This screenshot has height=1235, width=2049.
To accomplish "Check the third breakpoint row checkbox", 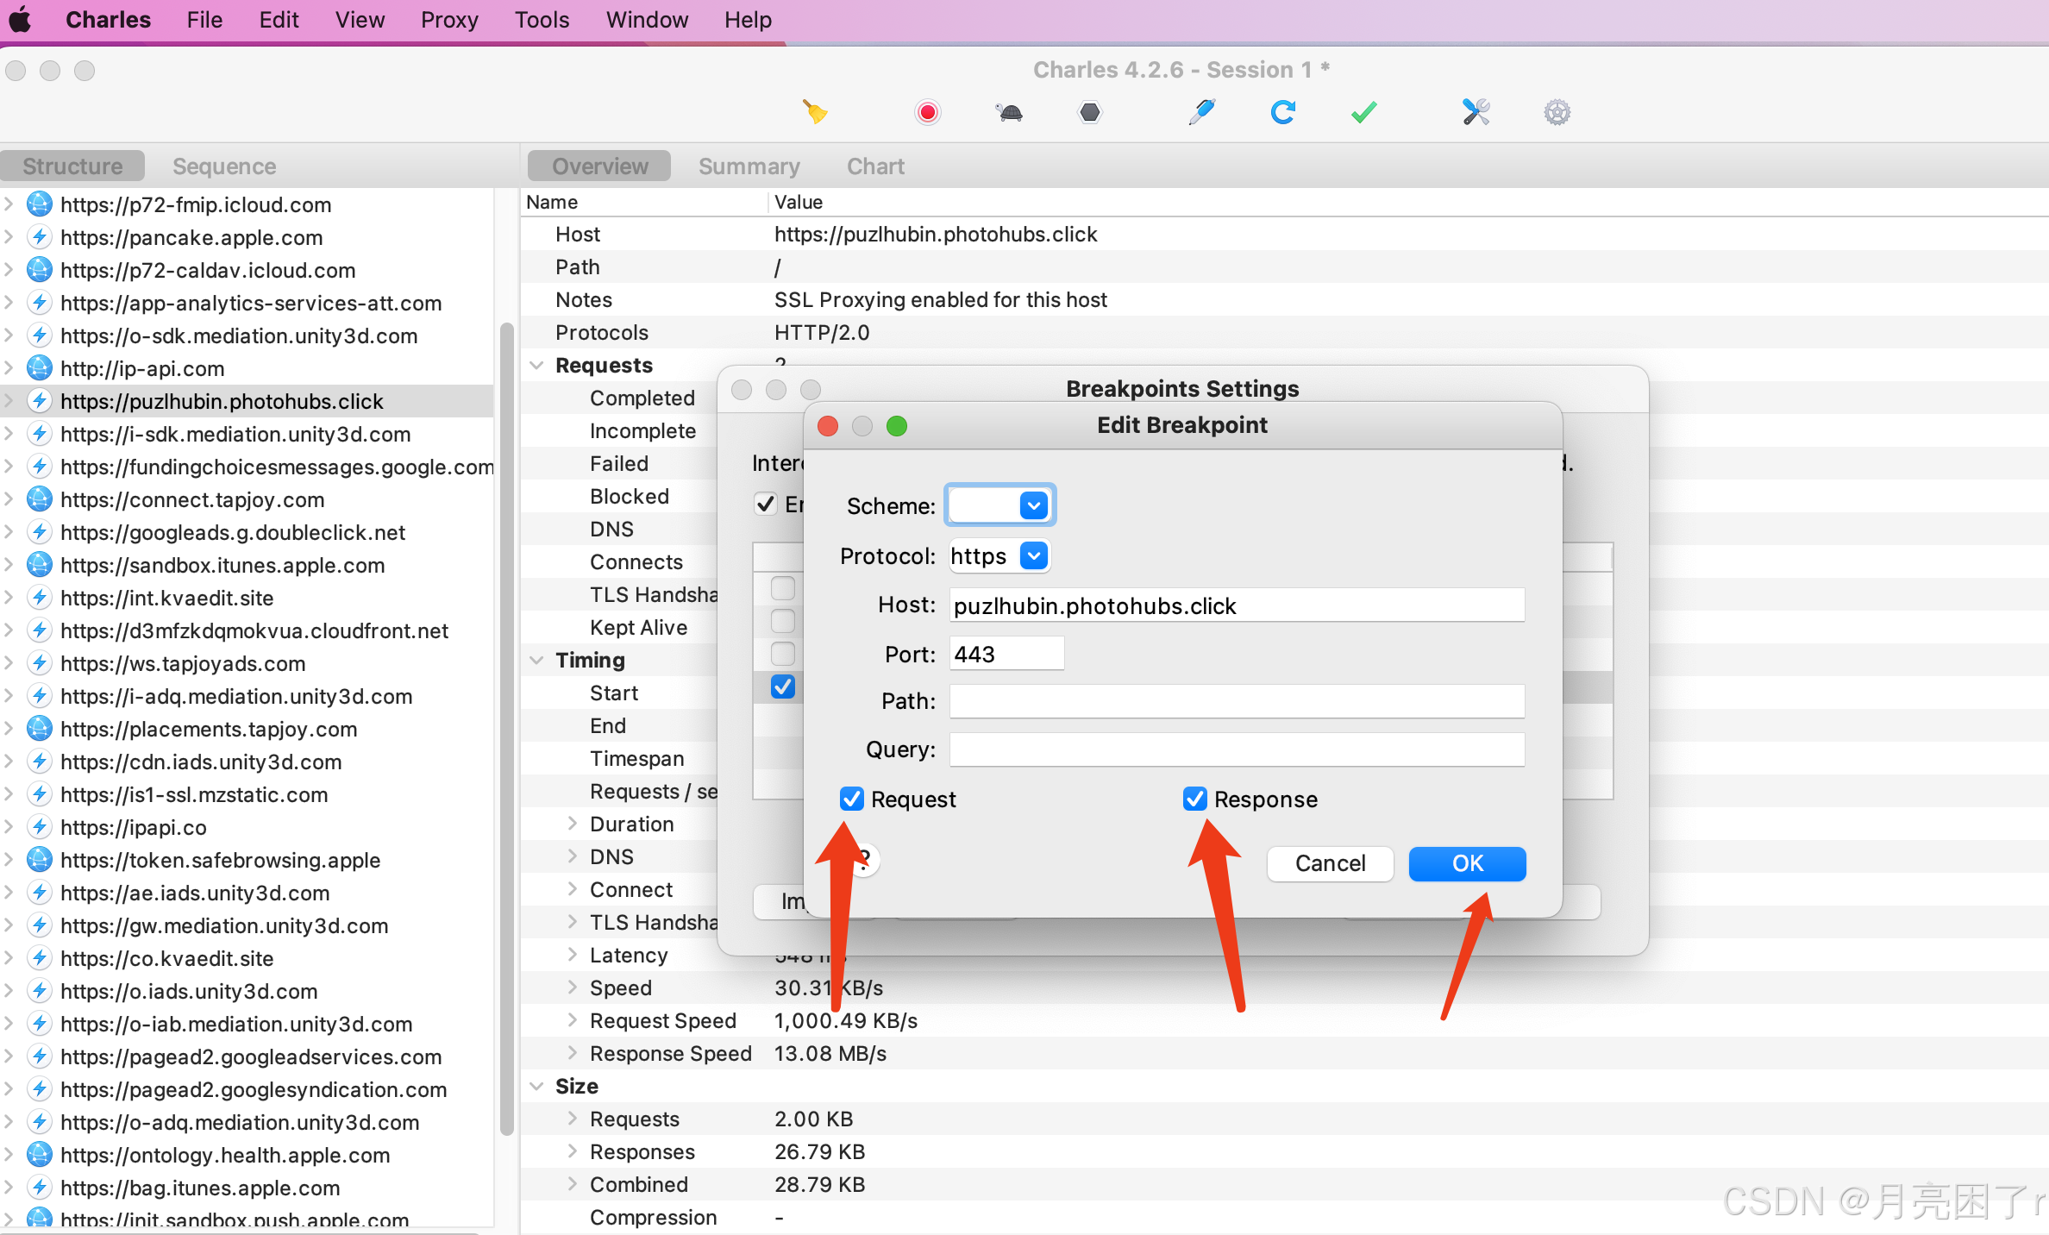I will point(783,654).
